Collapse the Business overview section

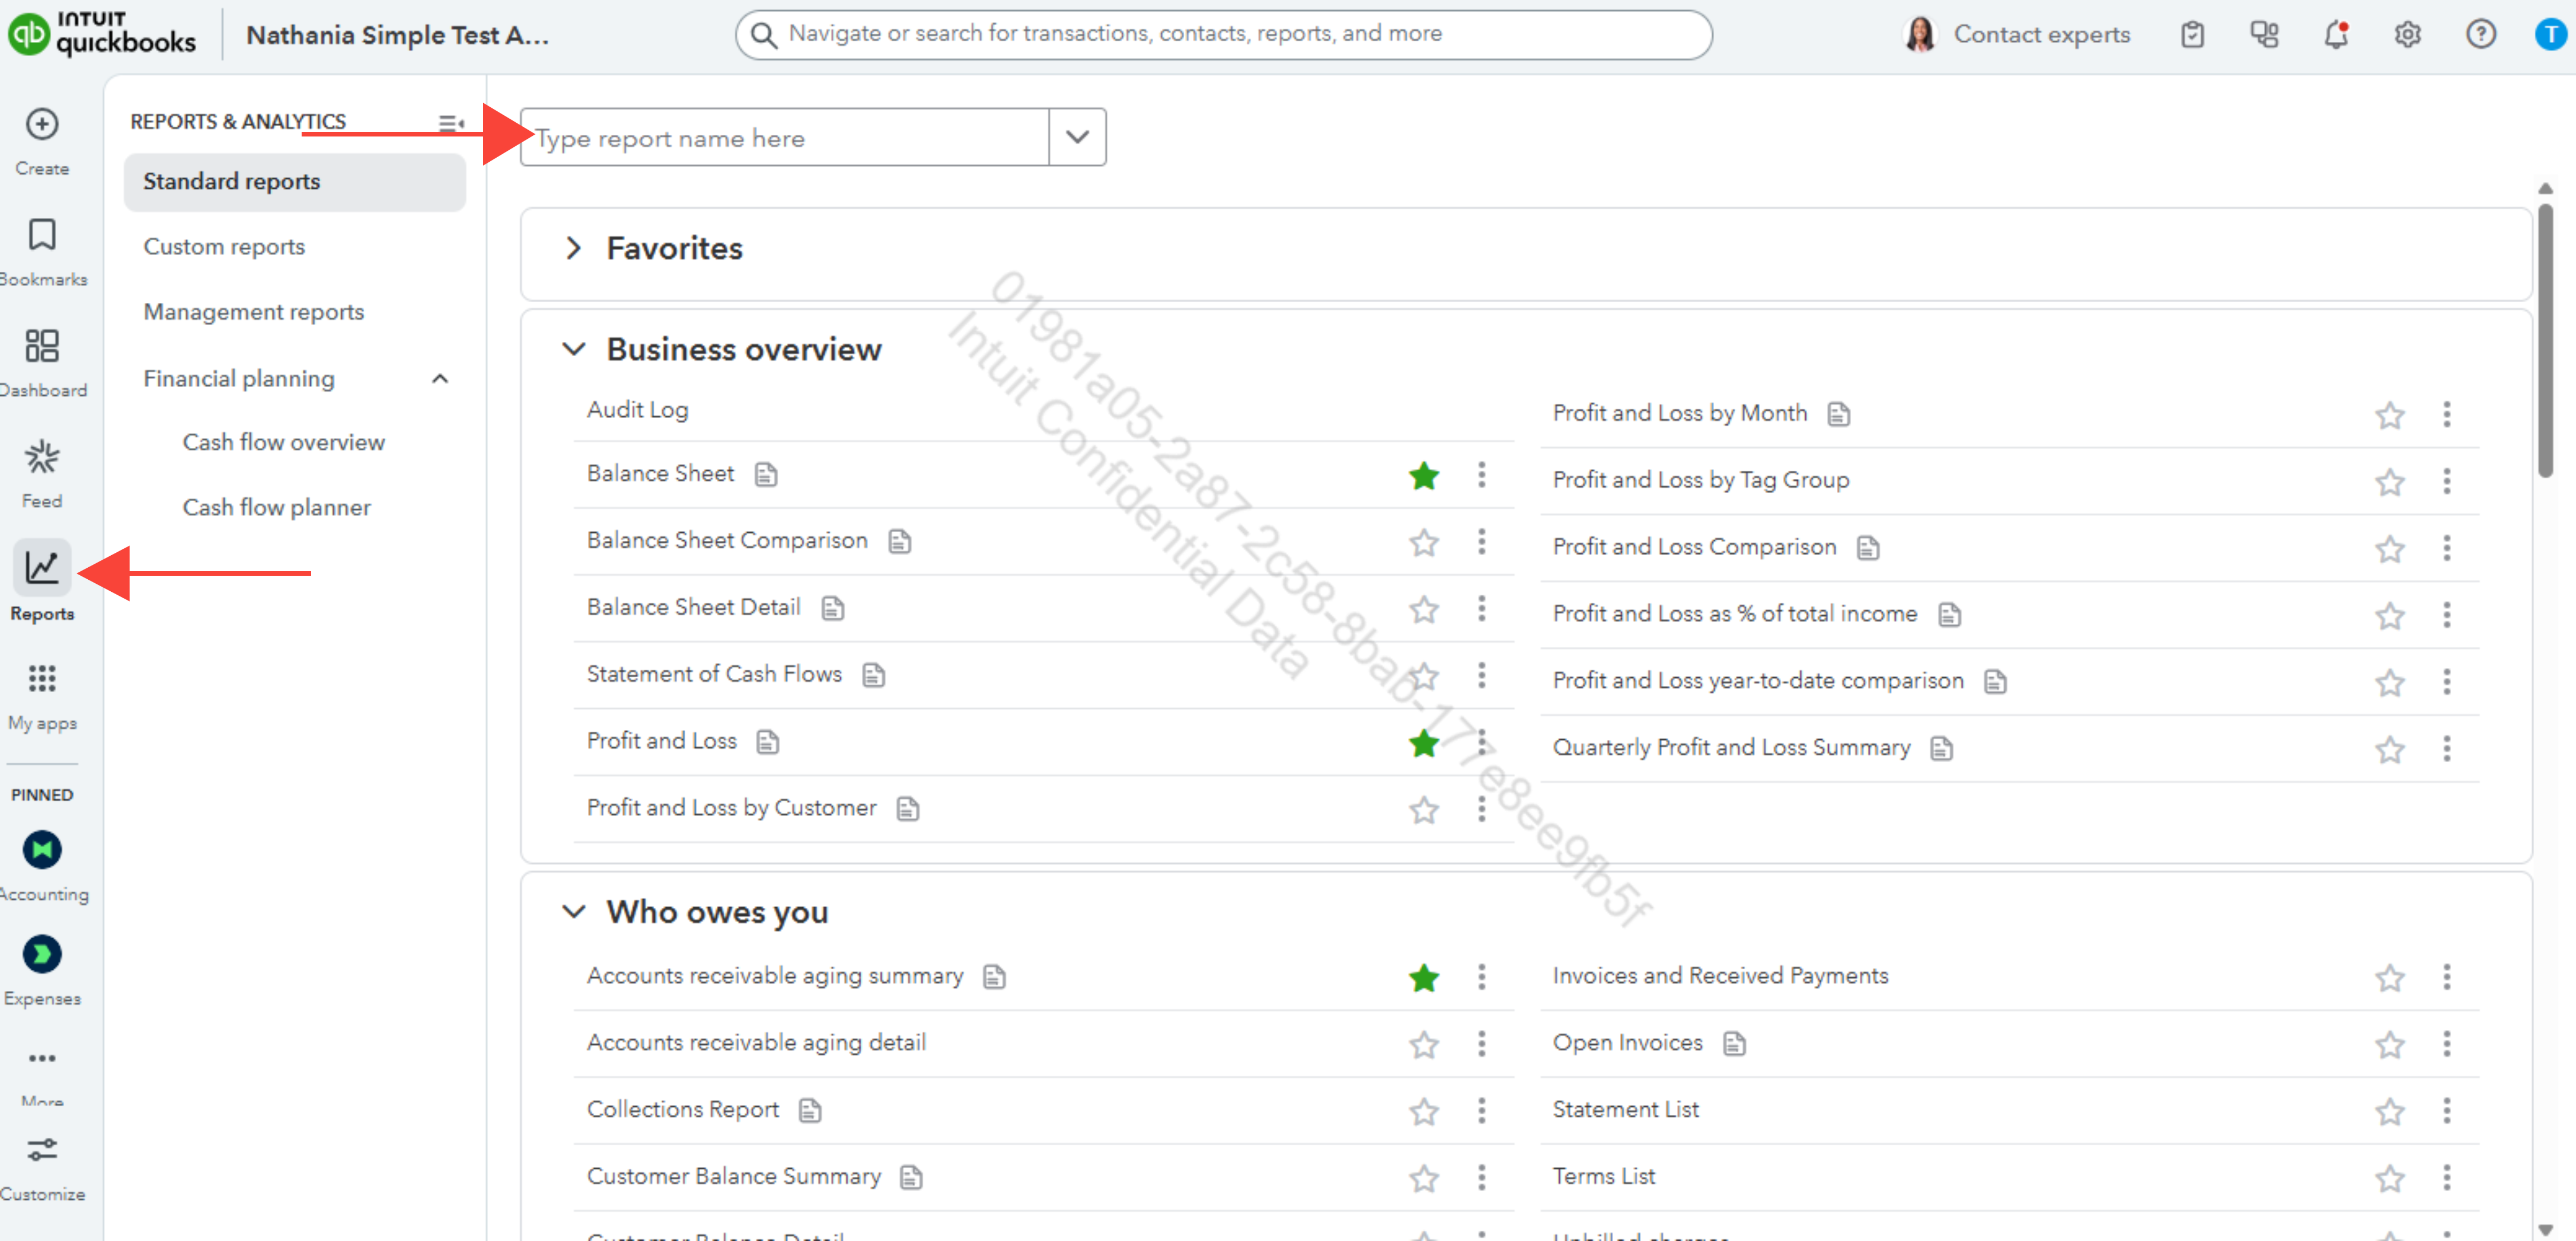(x=574, y=349)
